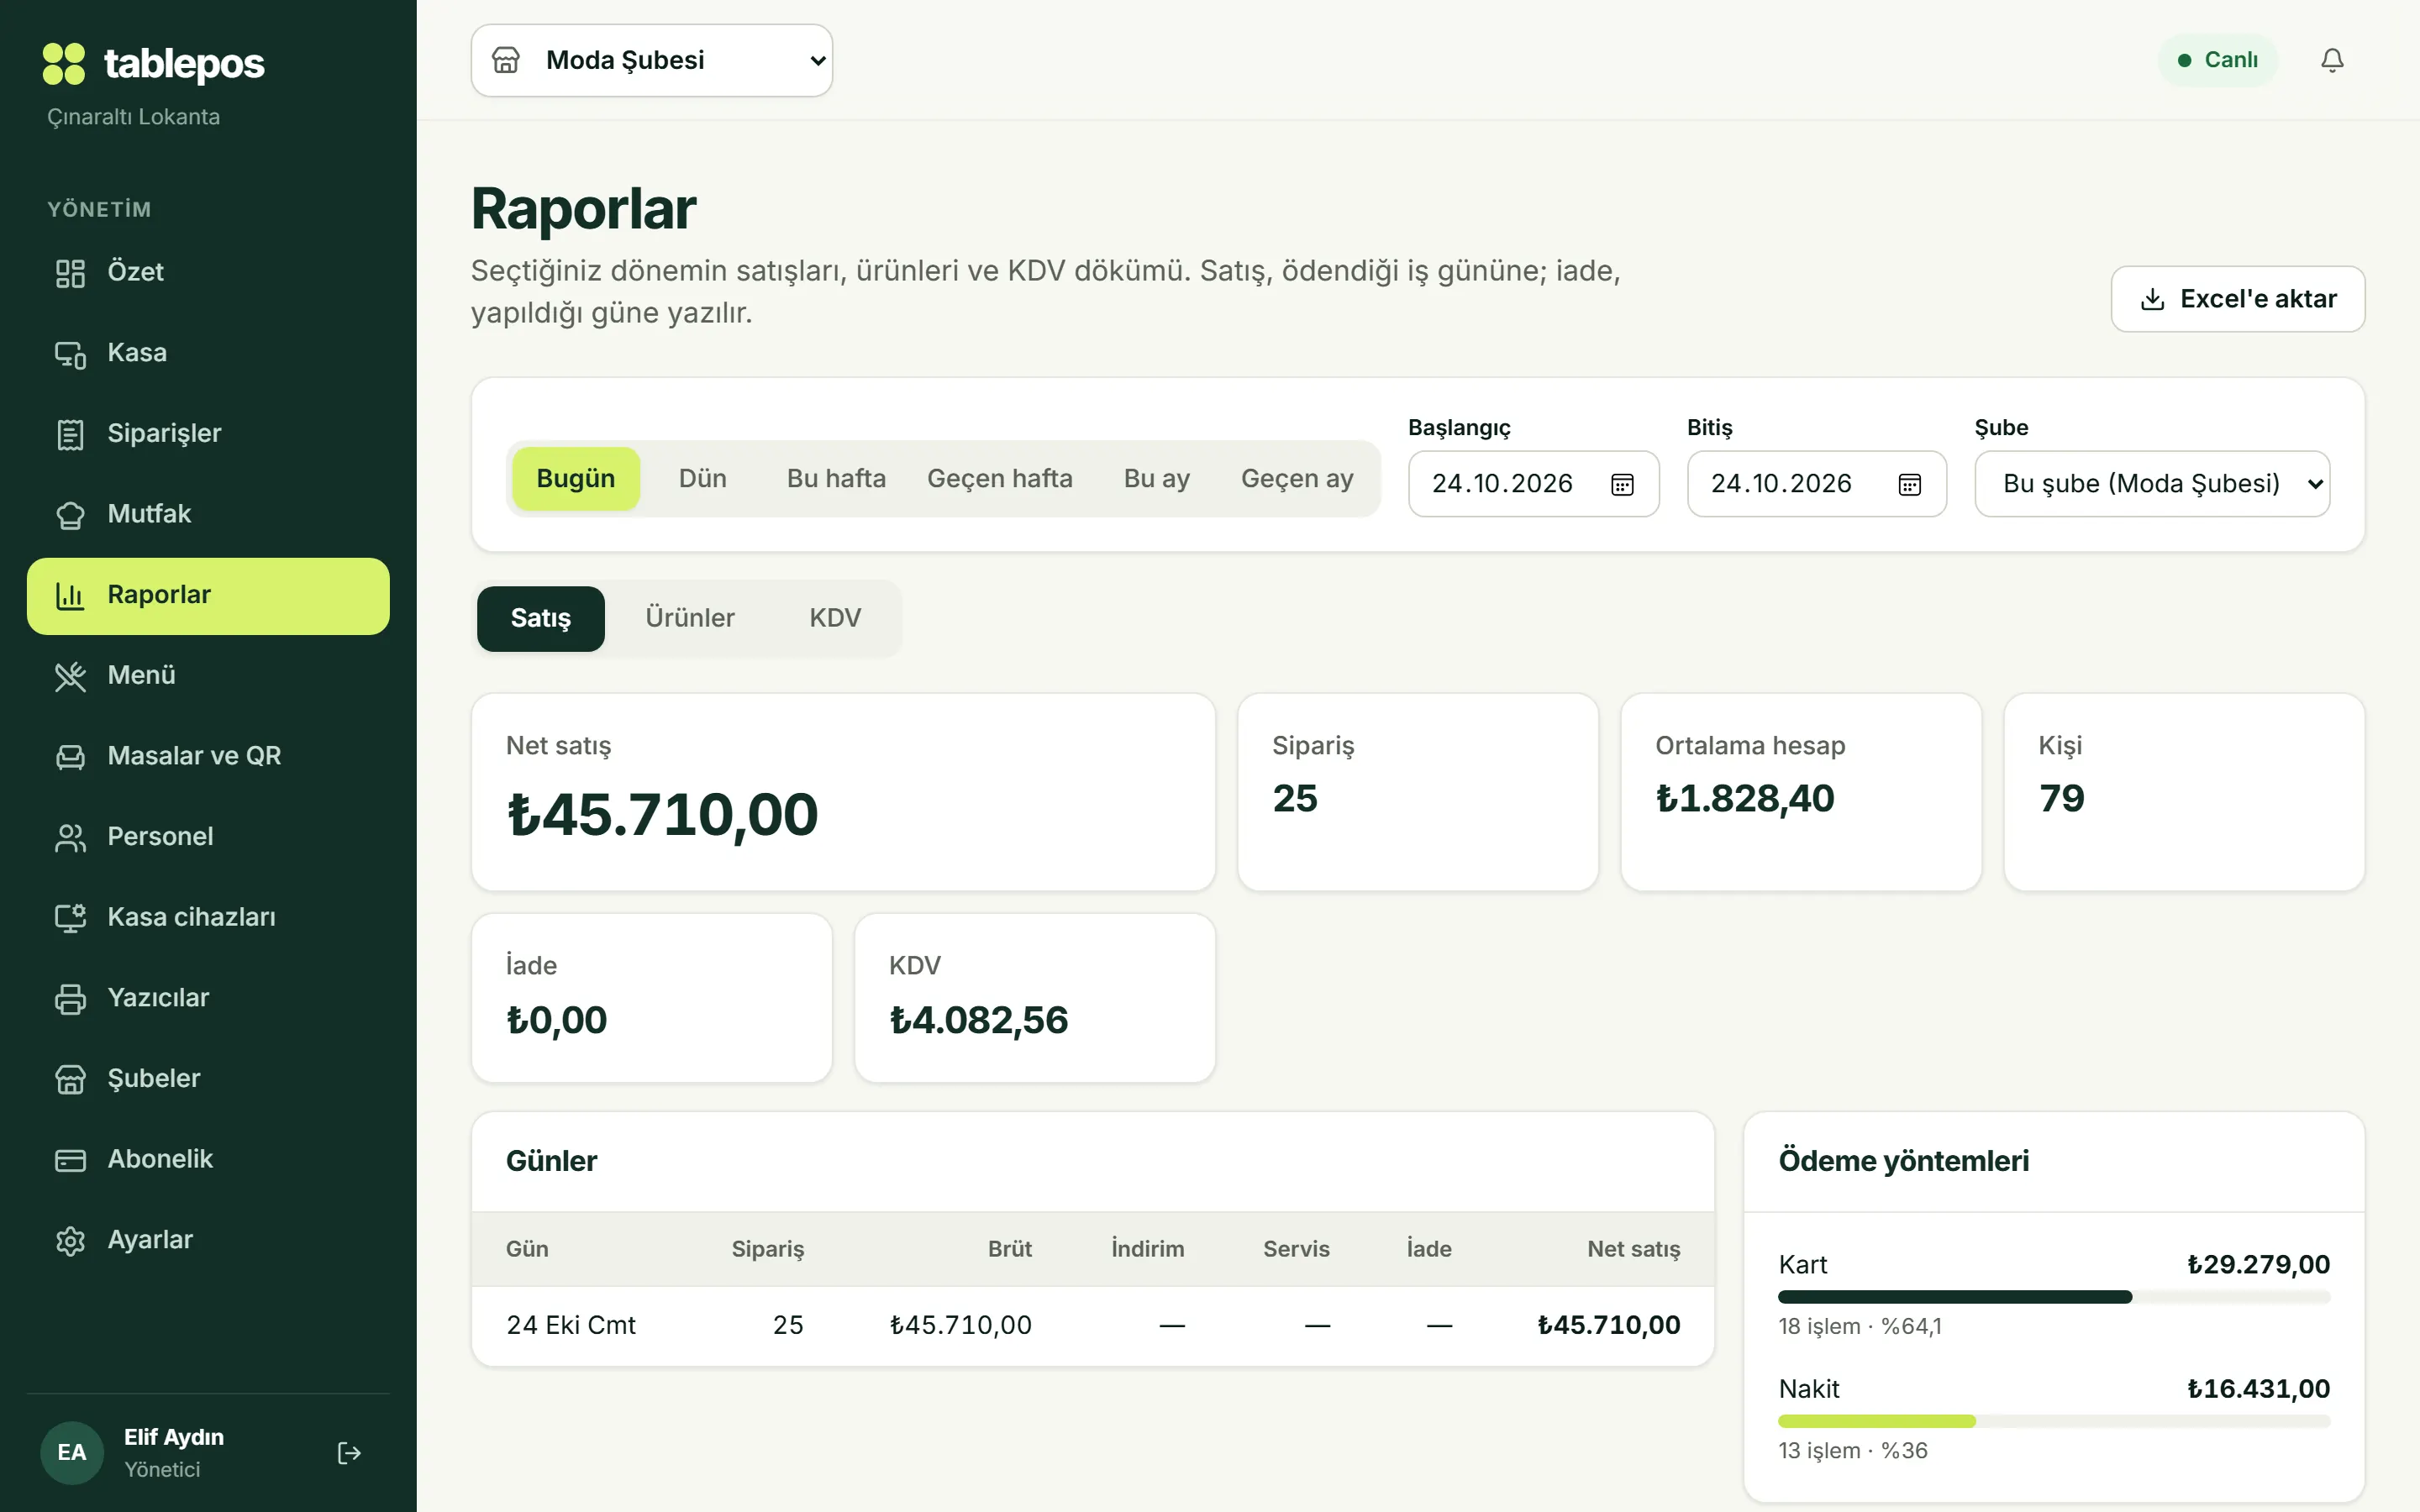Click the KDV ₺4.082,56 card value
The height and width of the screenshot is (1512, 2420).
point(979,1020)
